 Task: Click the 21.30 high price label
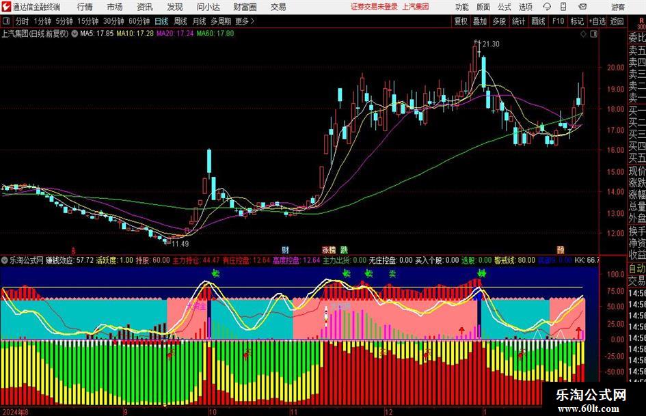[x=491, y=44]
